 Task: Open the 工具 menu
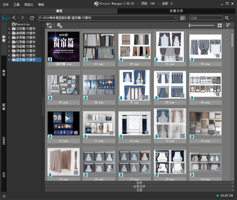[x=16, y=4]
